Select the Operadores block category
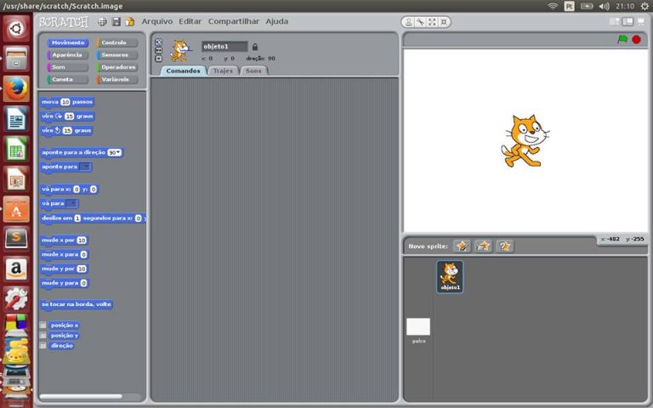Screen dimensions: 653x408 click(x=117, y=67)
